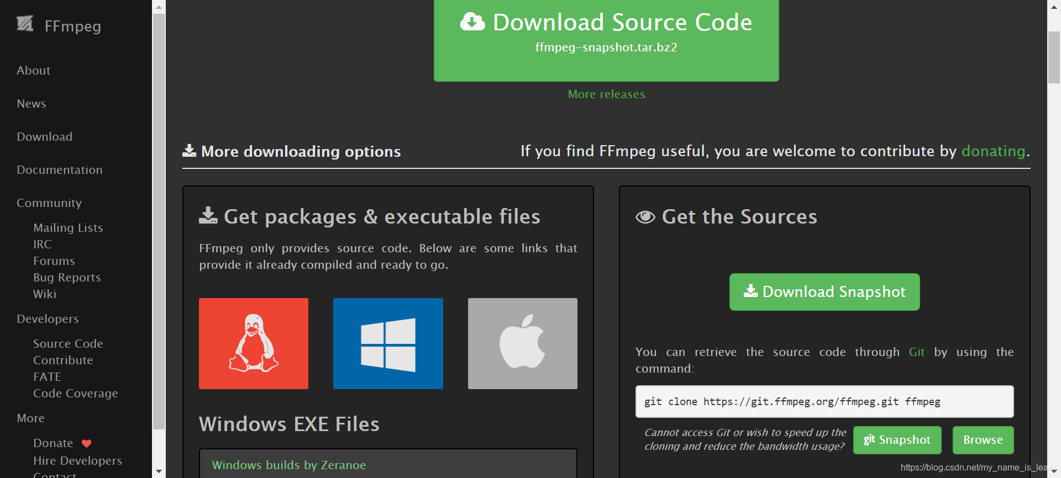The height and width of the screenshot is (478, 1061).
Task: Open About in the sidebar
Action: click(34, 71)
